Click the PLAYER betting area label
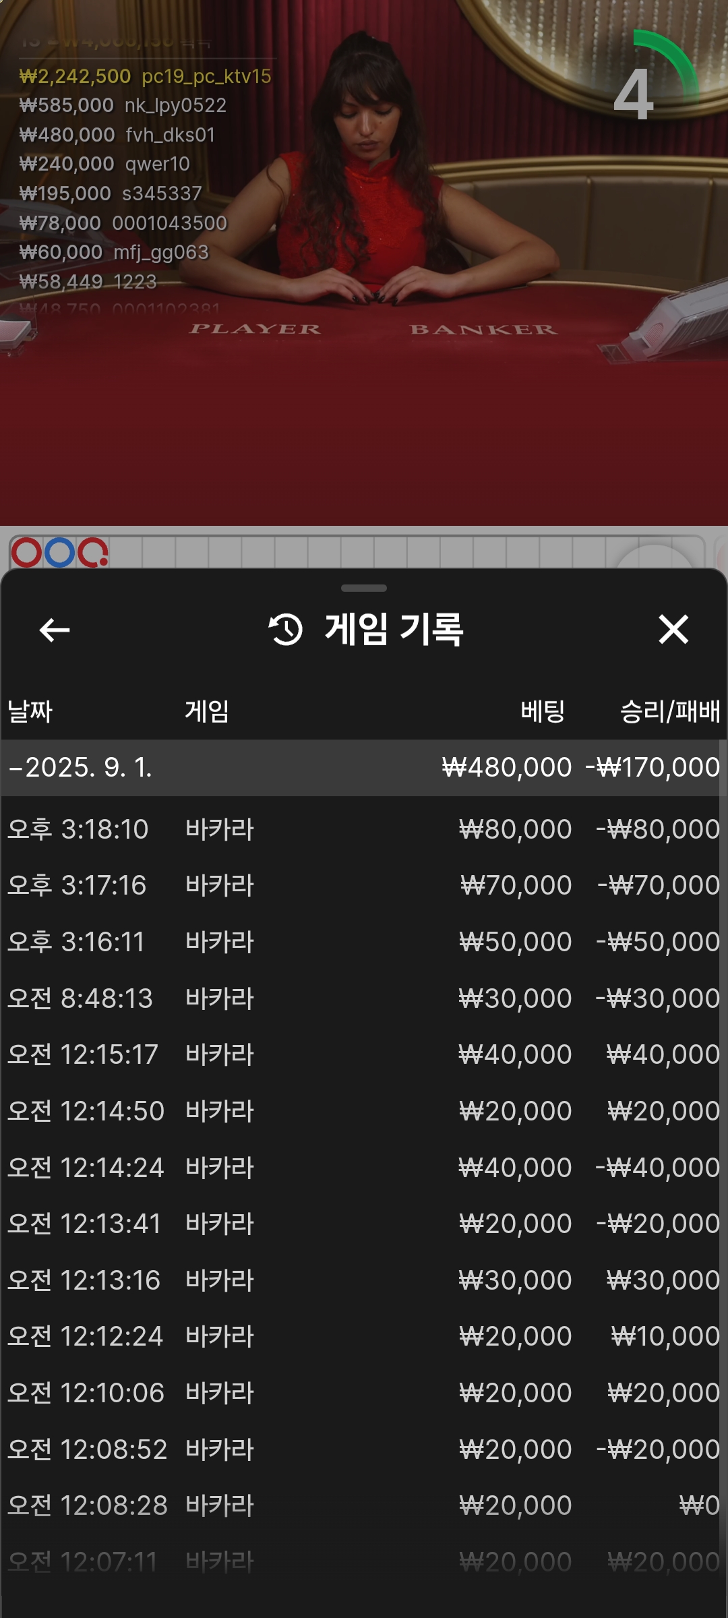 coord(255,329)
